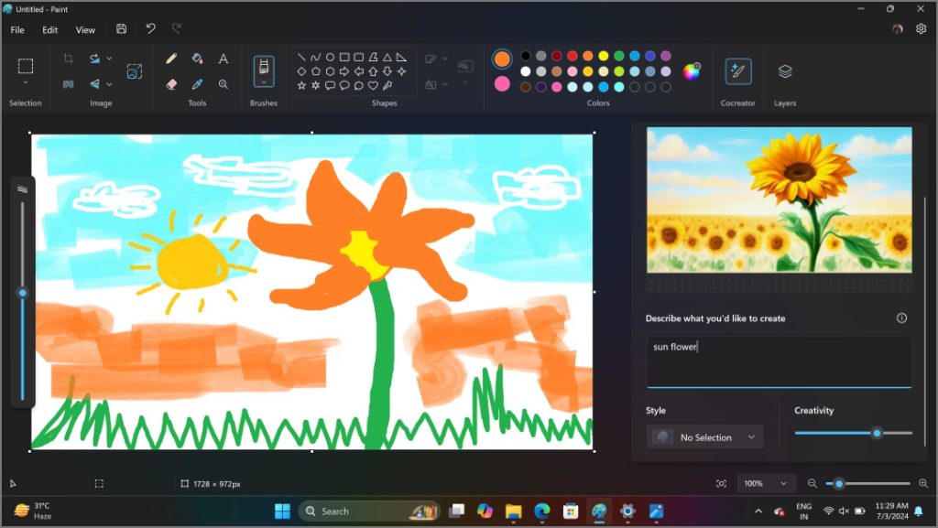
Task: Open the View menu
Action: [84, 29]
